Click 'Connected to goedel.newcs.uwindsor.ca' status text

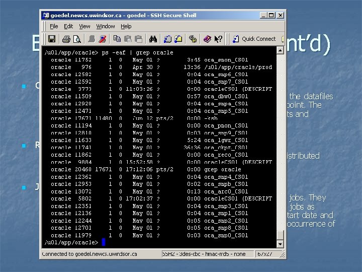pos(89,254)
